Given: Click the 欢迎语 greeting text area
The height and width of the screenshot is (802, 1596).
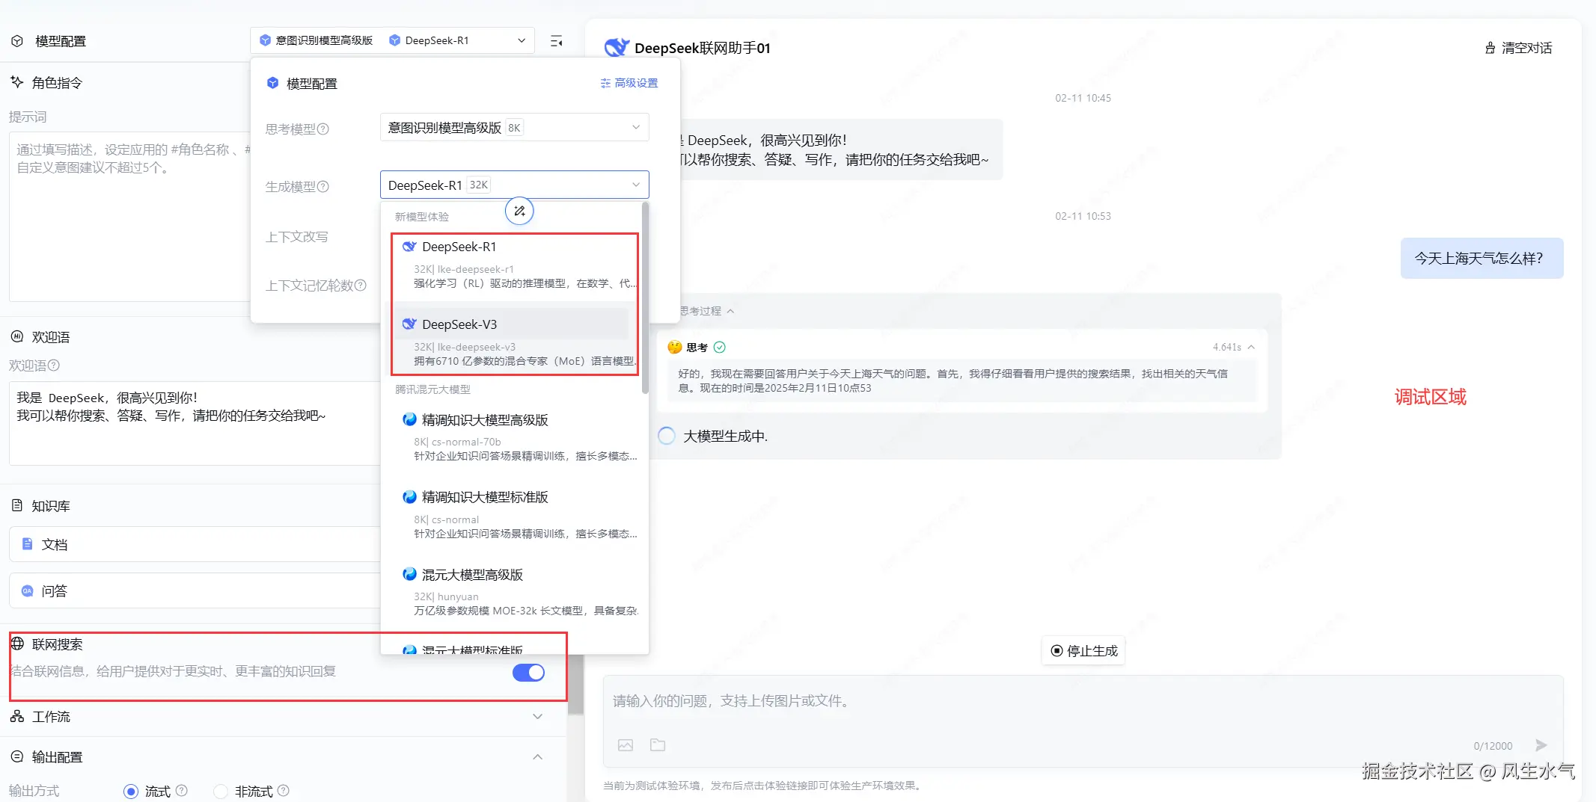Looking at the screenshot, I should [195, 423].
